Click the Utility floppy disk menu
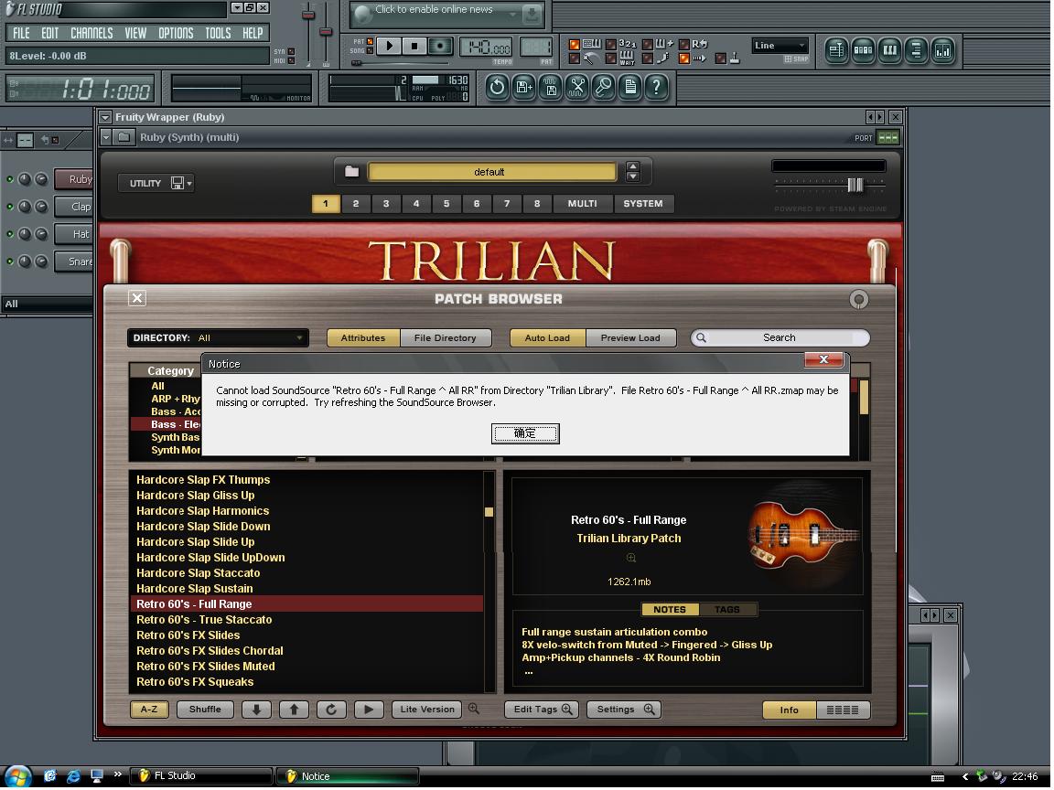 click(181, 183)
